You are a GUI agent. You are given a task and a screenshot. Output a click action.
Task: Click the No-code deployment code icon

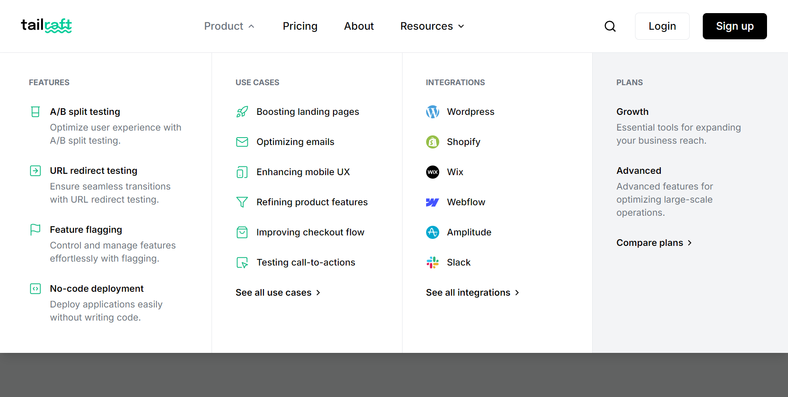pos(35,289)
